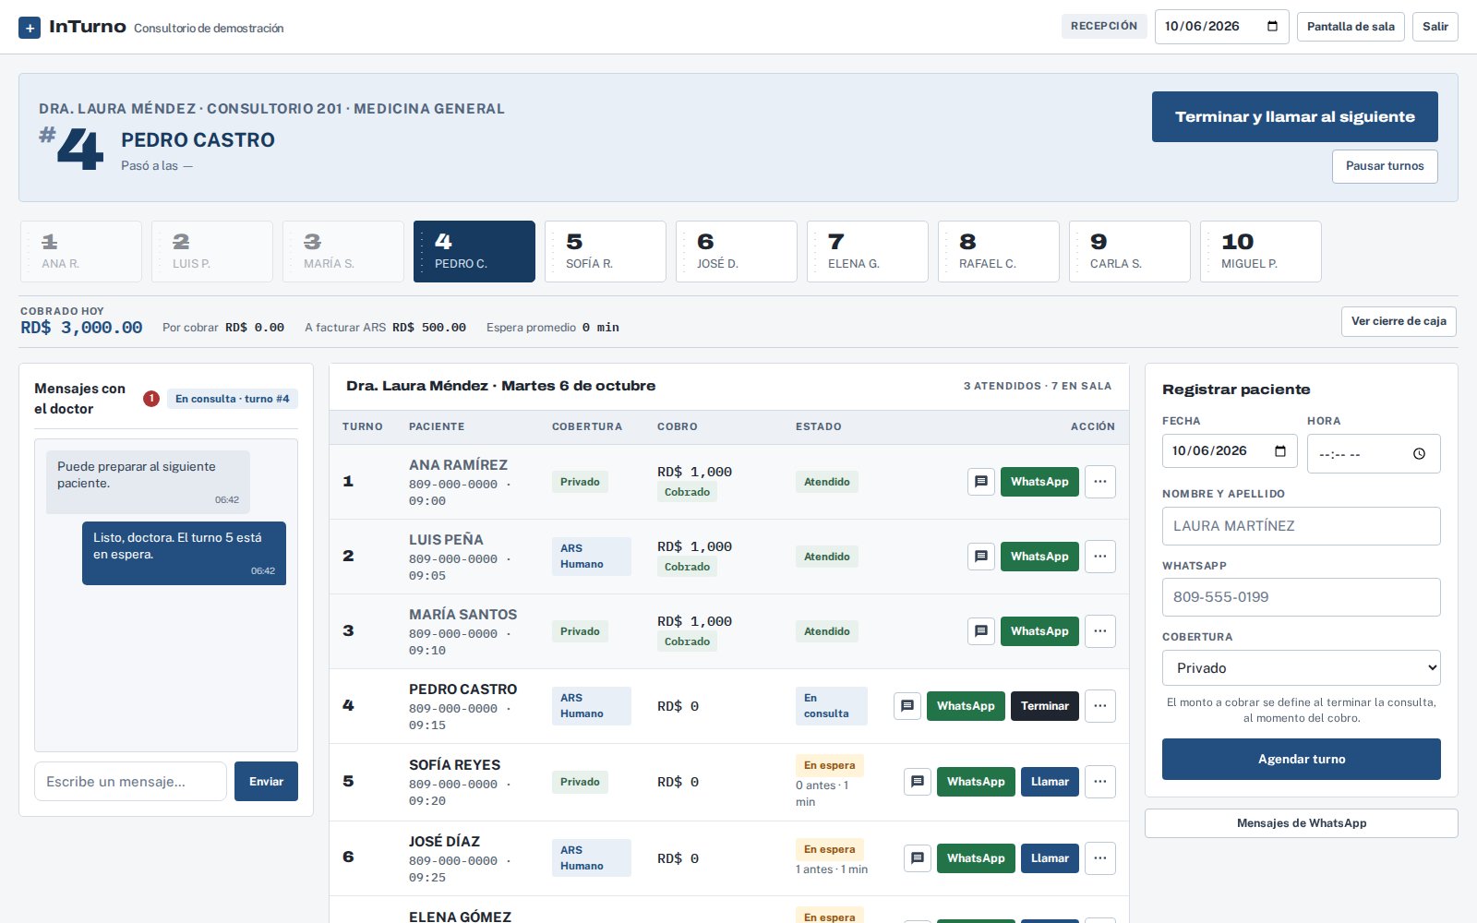Viewport: 1477px width, 923px height.
Task: Focus the WhatsApp number field
Action: [x=1302, y=597]
